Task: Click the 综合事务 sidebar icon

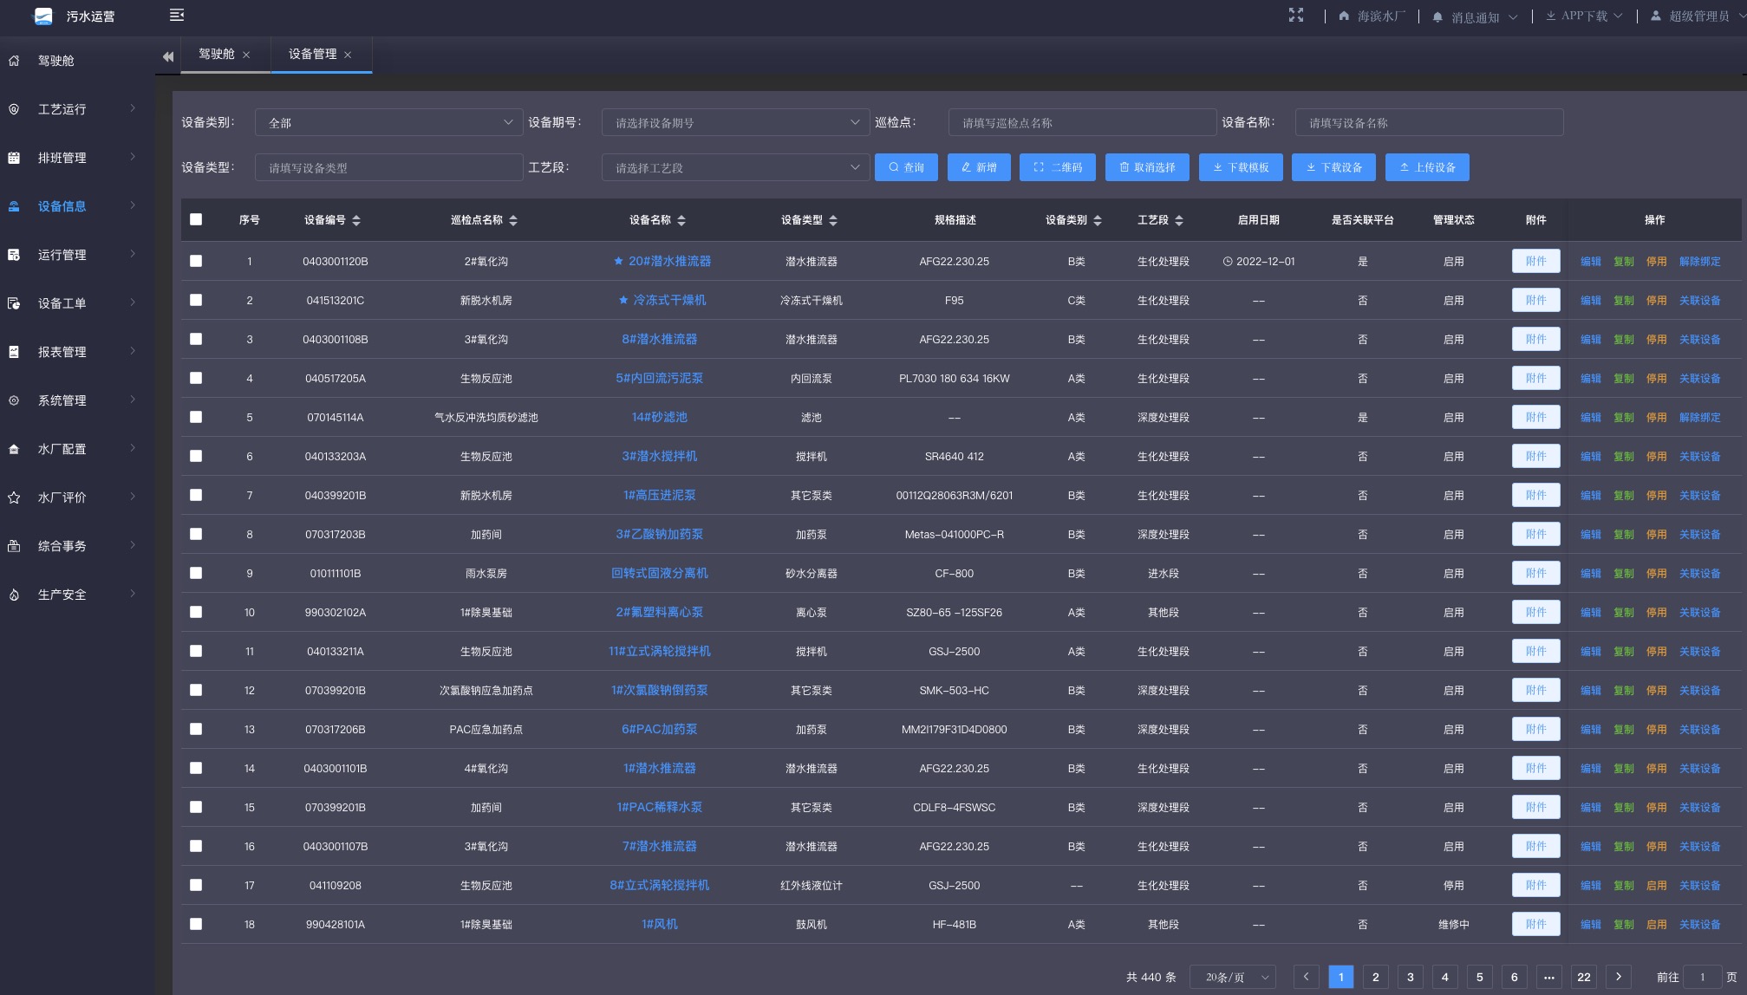Action: [14, 546]
